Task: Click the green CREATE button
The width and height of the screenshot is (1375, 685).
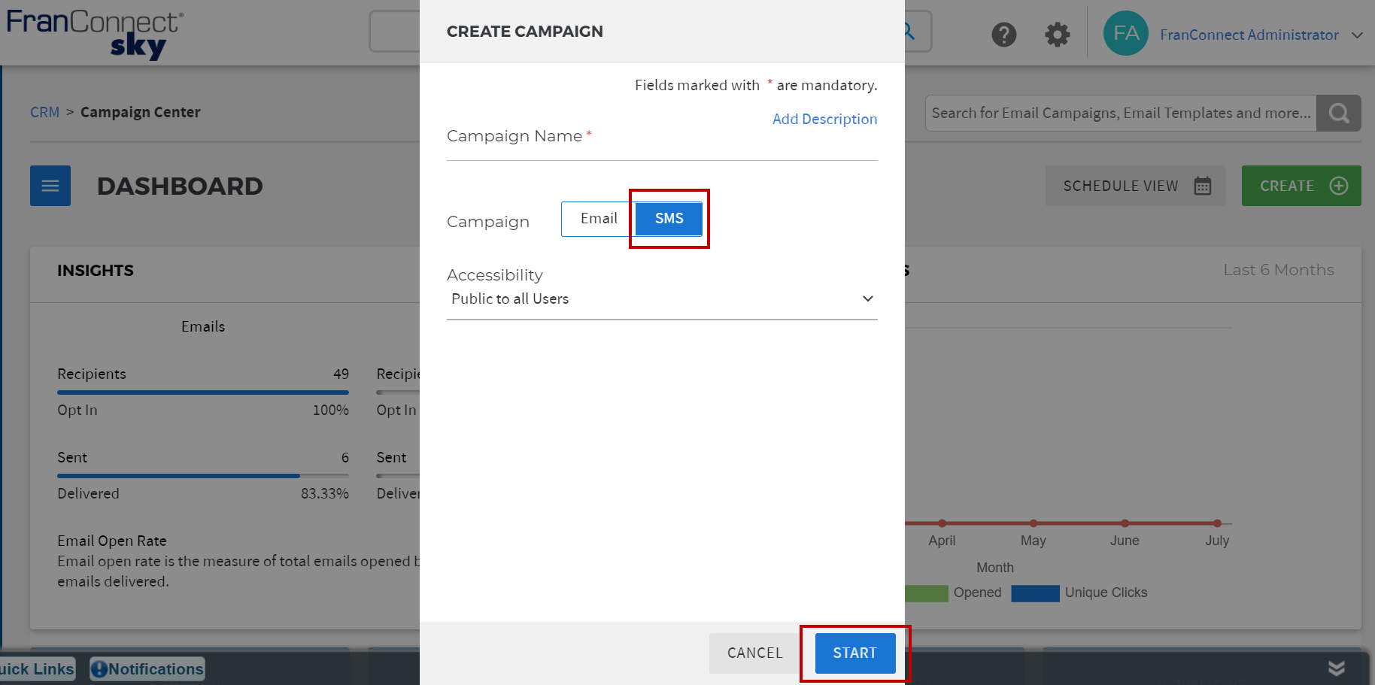Action: 1301,186
